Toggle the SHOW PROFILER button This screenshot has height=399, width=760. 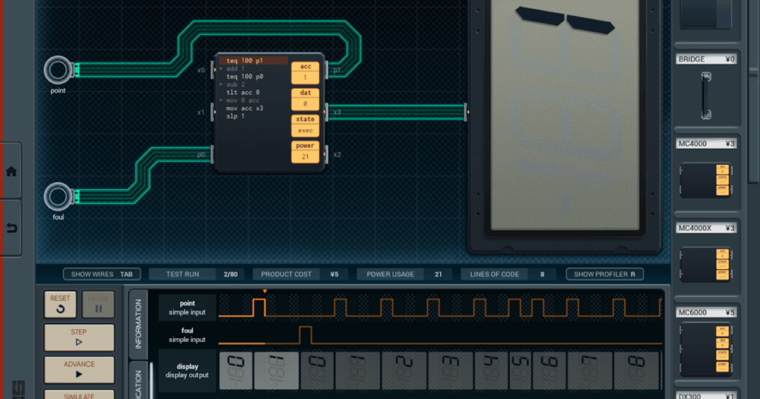pyautogui.click(x=604, y=274)
